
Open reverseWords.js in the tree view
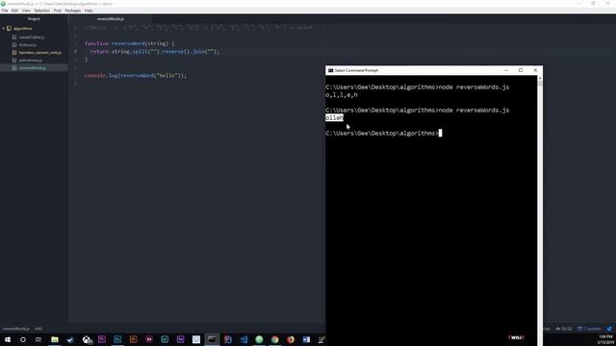[32, 68]
